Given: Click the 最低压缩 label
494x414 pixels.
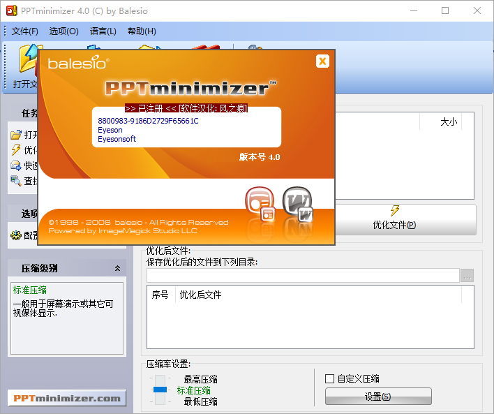Looking at the screenshot, I should tap(201, 401).
